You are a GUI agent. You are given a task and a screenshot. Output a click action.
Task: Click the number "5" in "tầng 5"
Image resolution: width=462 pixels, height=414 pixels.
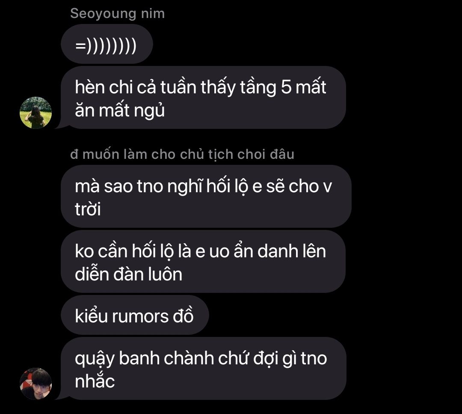[286, 87]
